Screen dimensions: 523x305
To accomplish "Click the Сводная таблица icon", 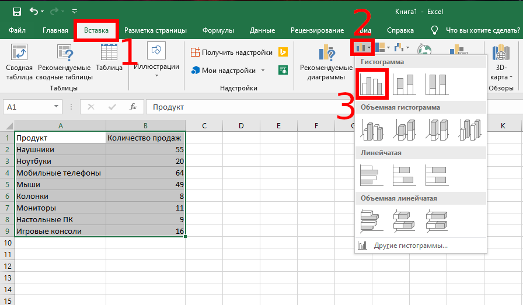I will [19, 62].
